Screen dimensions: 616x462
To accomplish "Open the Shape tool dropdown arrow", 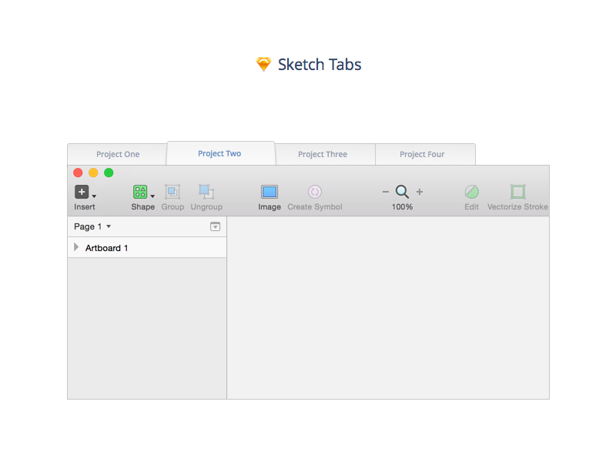I will pos(152,195).
